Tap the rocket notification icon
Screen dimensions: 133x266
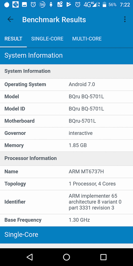(51, 5)
